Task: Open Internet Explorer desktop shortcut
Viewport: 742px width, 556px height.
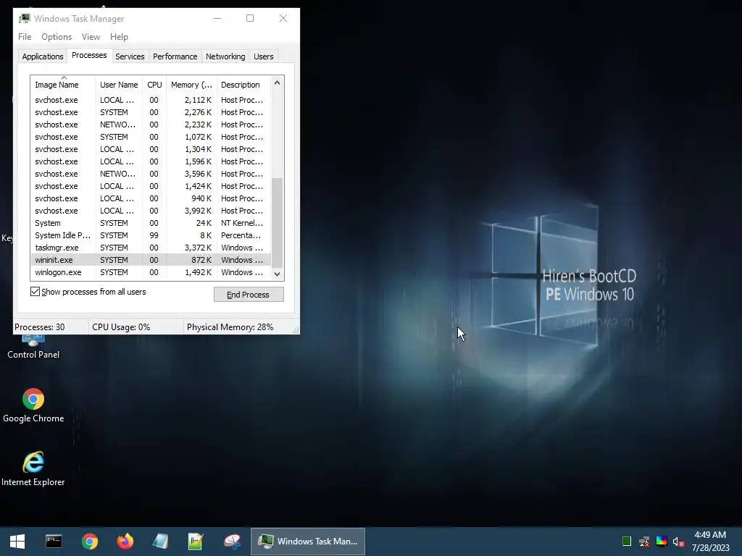Action: point(33,469)
